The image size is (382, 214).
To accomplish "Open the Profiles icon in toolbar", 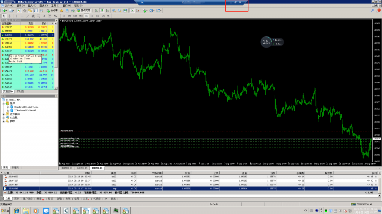I will tap(11, 10).
